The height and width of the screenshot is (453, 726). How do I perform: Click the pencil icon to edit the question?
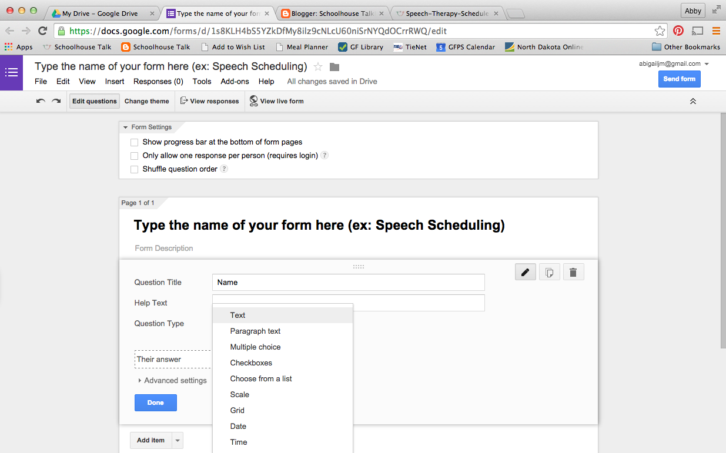(525, 271)
